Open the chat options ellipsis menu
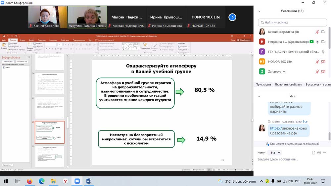 click(x=325, y=153)
